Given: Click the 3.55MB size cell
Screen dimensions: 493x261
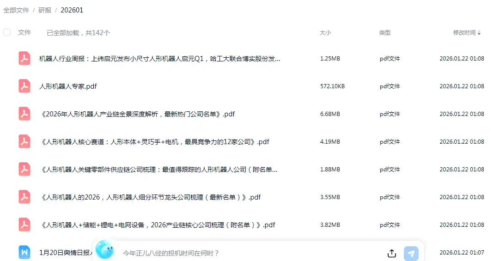Looking at the screenshot, I should (330, 197).
